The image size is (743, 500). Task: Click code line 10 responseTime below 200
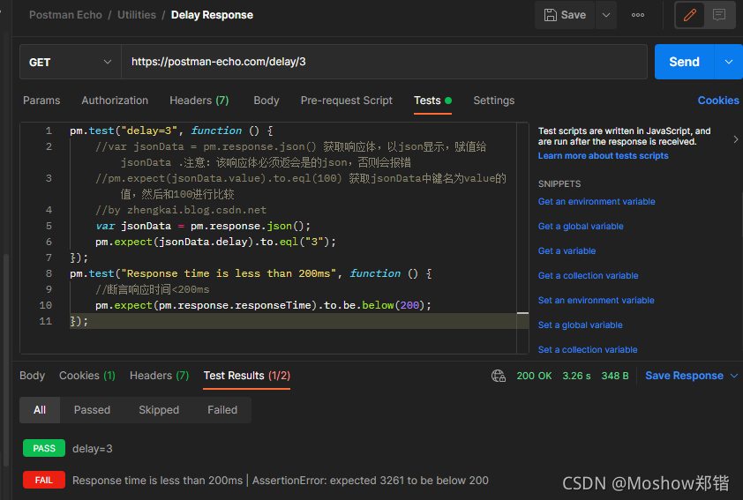click(263, 305)
